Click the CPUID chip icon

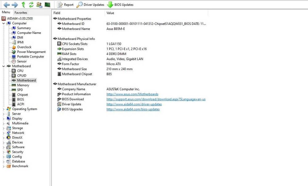pyautogui.click(x=14, y=76)
